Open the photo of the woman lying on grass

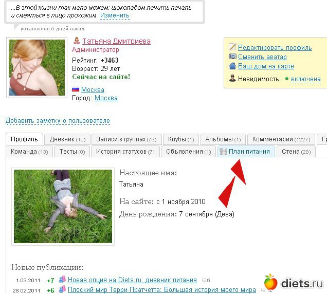pyautogui.click(x=63, y=207)
